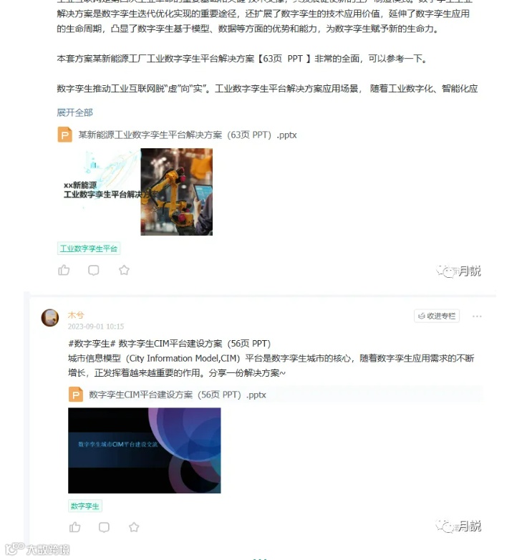This screenshot has width=527, height=560.
Task: Like the first post with thumbs-up icon
Action: pos(64,270)
